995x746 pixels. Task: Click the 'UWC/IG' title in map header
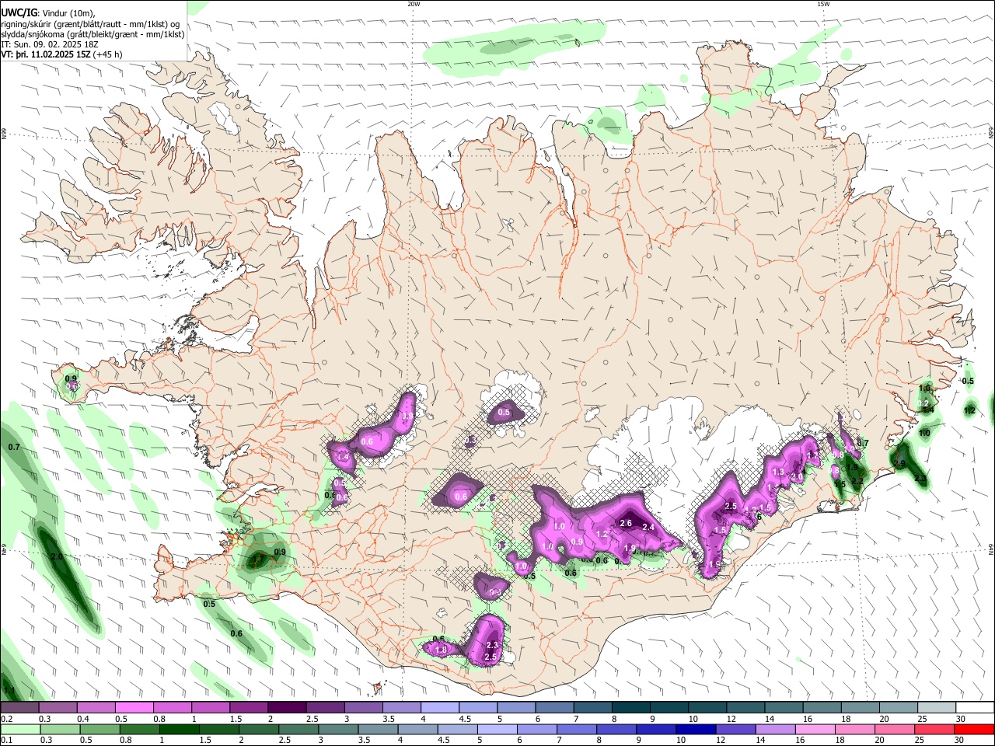click(x=19, y=12)
